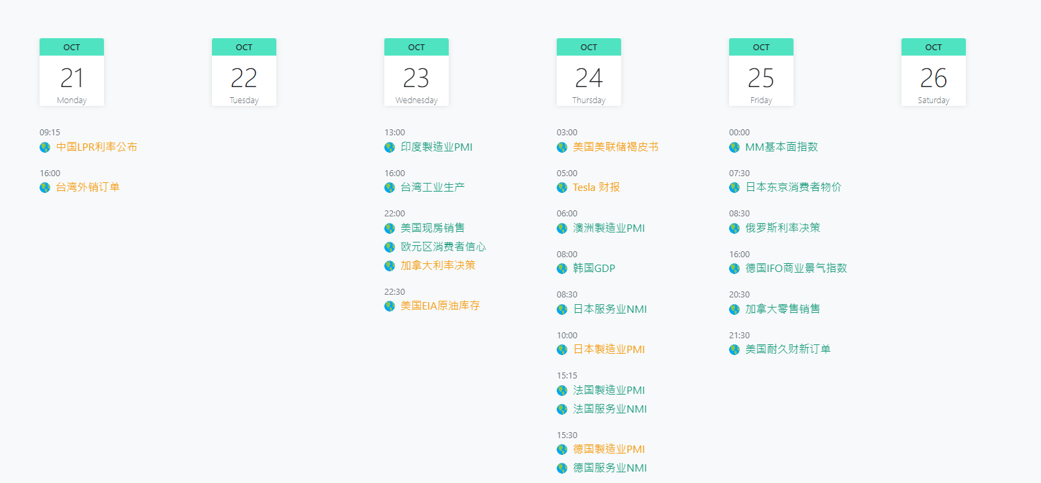Click globe icon beside 日本服务业NMI
Viewport: 1041px width, 483px height.
(562, 309)
